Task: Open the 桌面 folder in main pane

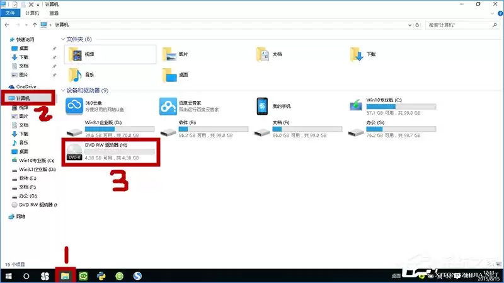Action: tap(175, 74)
